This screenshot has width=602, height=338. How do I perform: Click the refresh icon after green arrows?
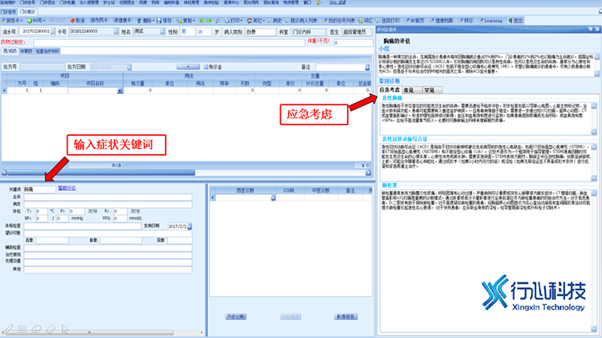(x=217, y=21)
